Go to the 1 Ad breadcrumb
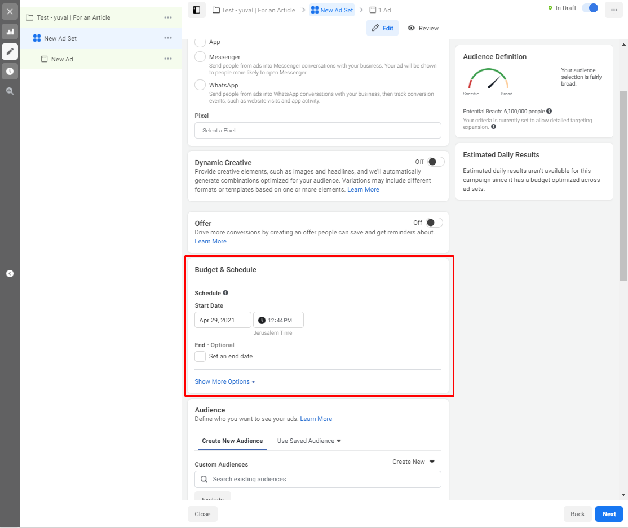Screen dimensions: 628x528 coord(380,10)
